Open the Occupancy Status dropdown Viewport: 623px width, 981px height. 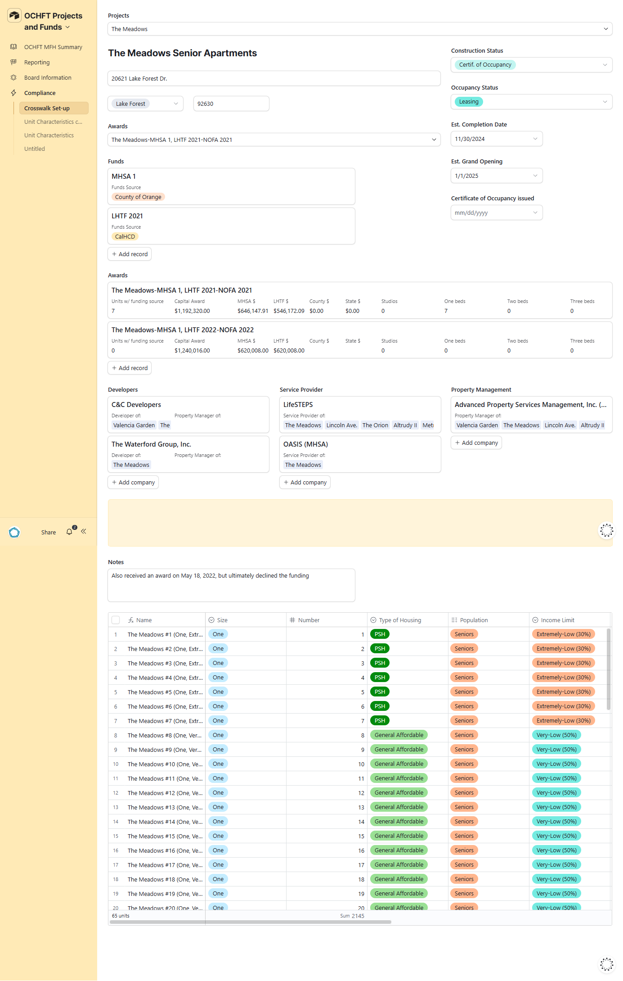click(x=531, y=102)
